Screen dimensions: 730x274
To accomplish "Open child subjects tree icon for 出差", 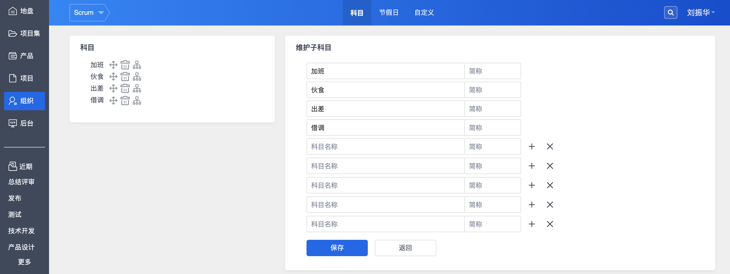I will point(137,89).
